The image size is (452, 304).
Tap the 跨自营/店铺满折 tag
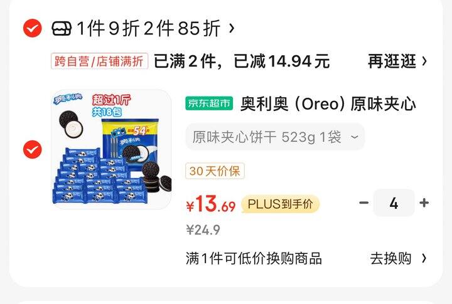pos(99,61)
